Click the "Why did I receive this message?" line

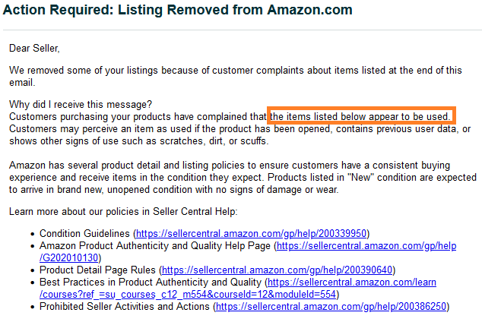[x=81, y=104]
